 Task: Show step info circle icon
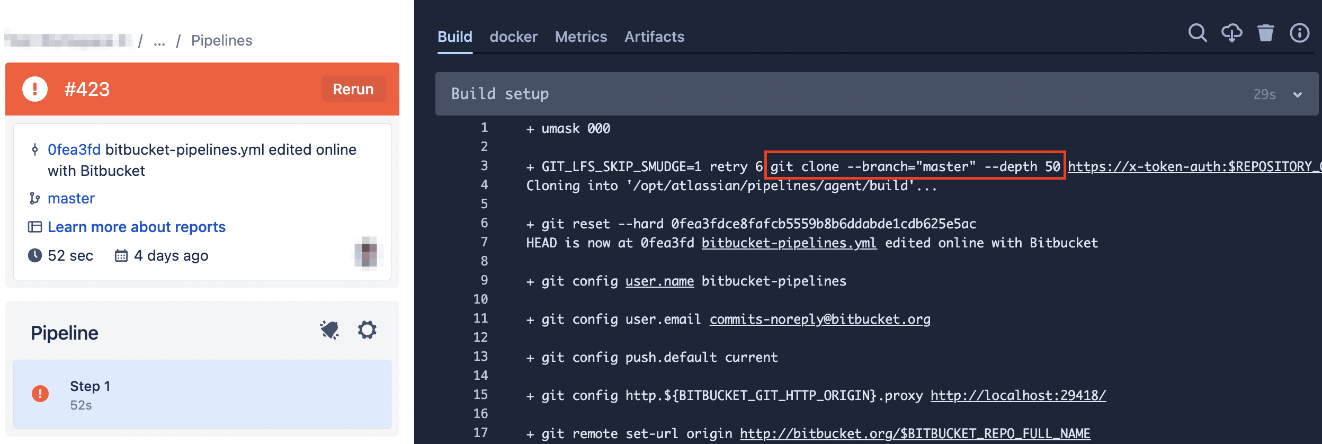click(x=1300, y=33)
